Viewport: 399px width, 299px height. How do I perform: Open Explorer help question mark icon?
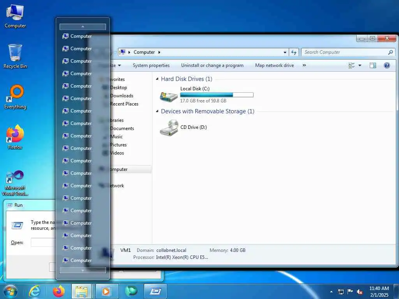[387, 65]
